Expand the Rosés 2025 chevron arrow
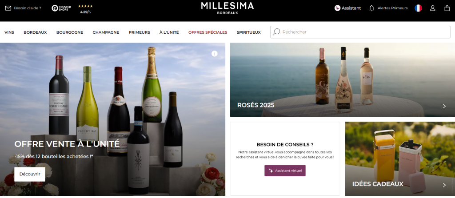Screen dimensions: 455x198 [x=444, y=106]
